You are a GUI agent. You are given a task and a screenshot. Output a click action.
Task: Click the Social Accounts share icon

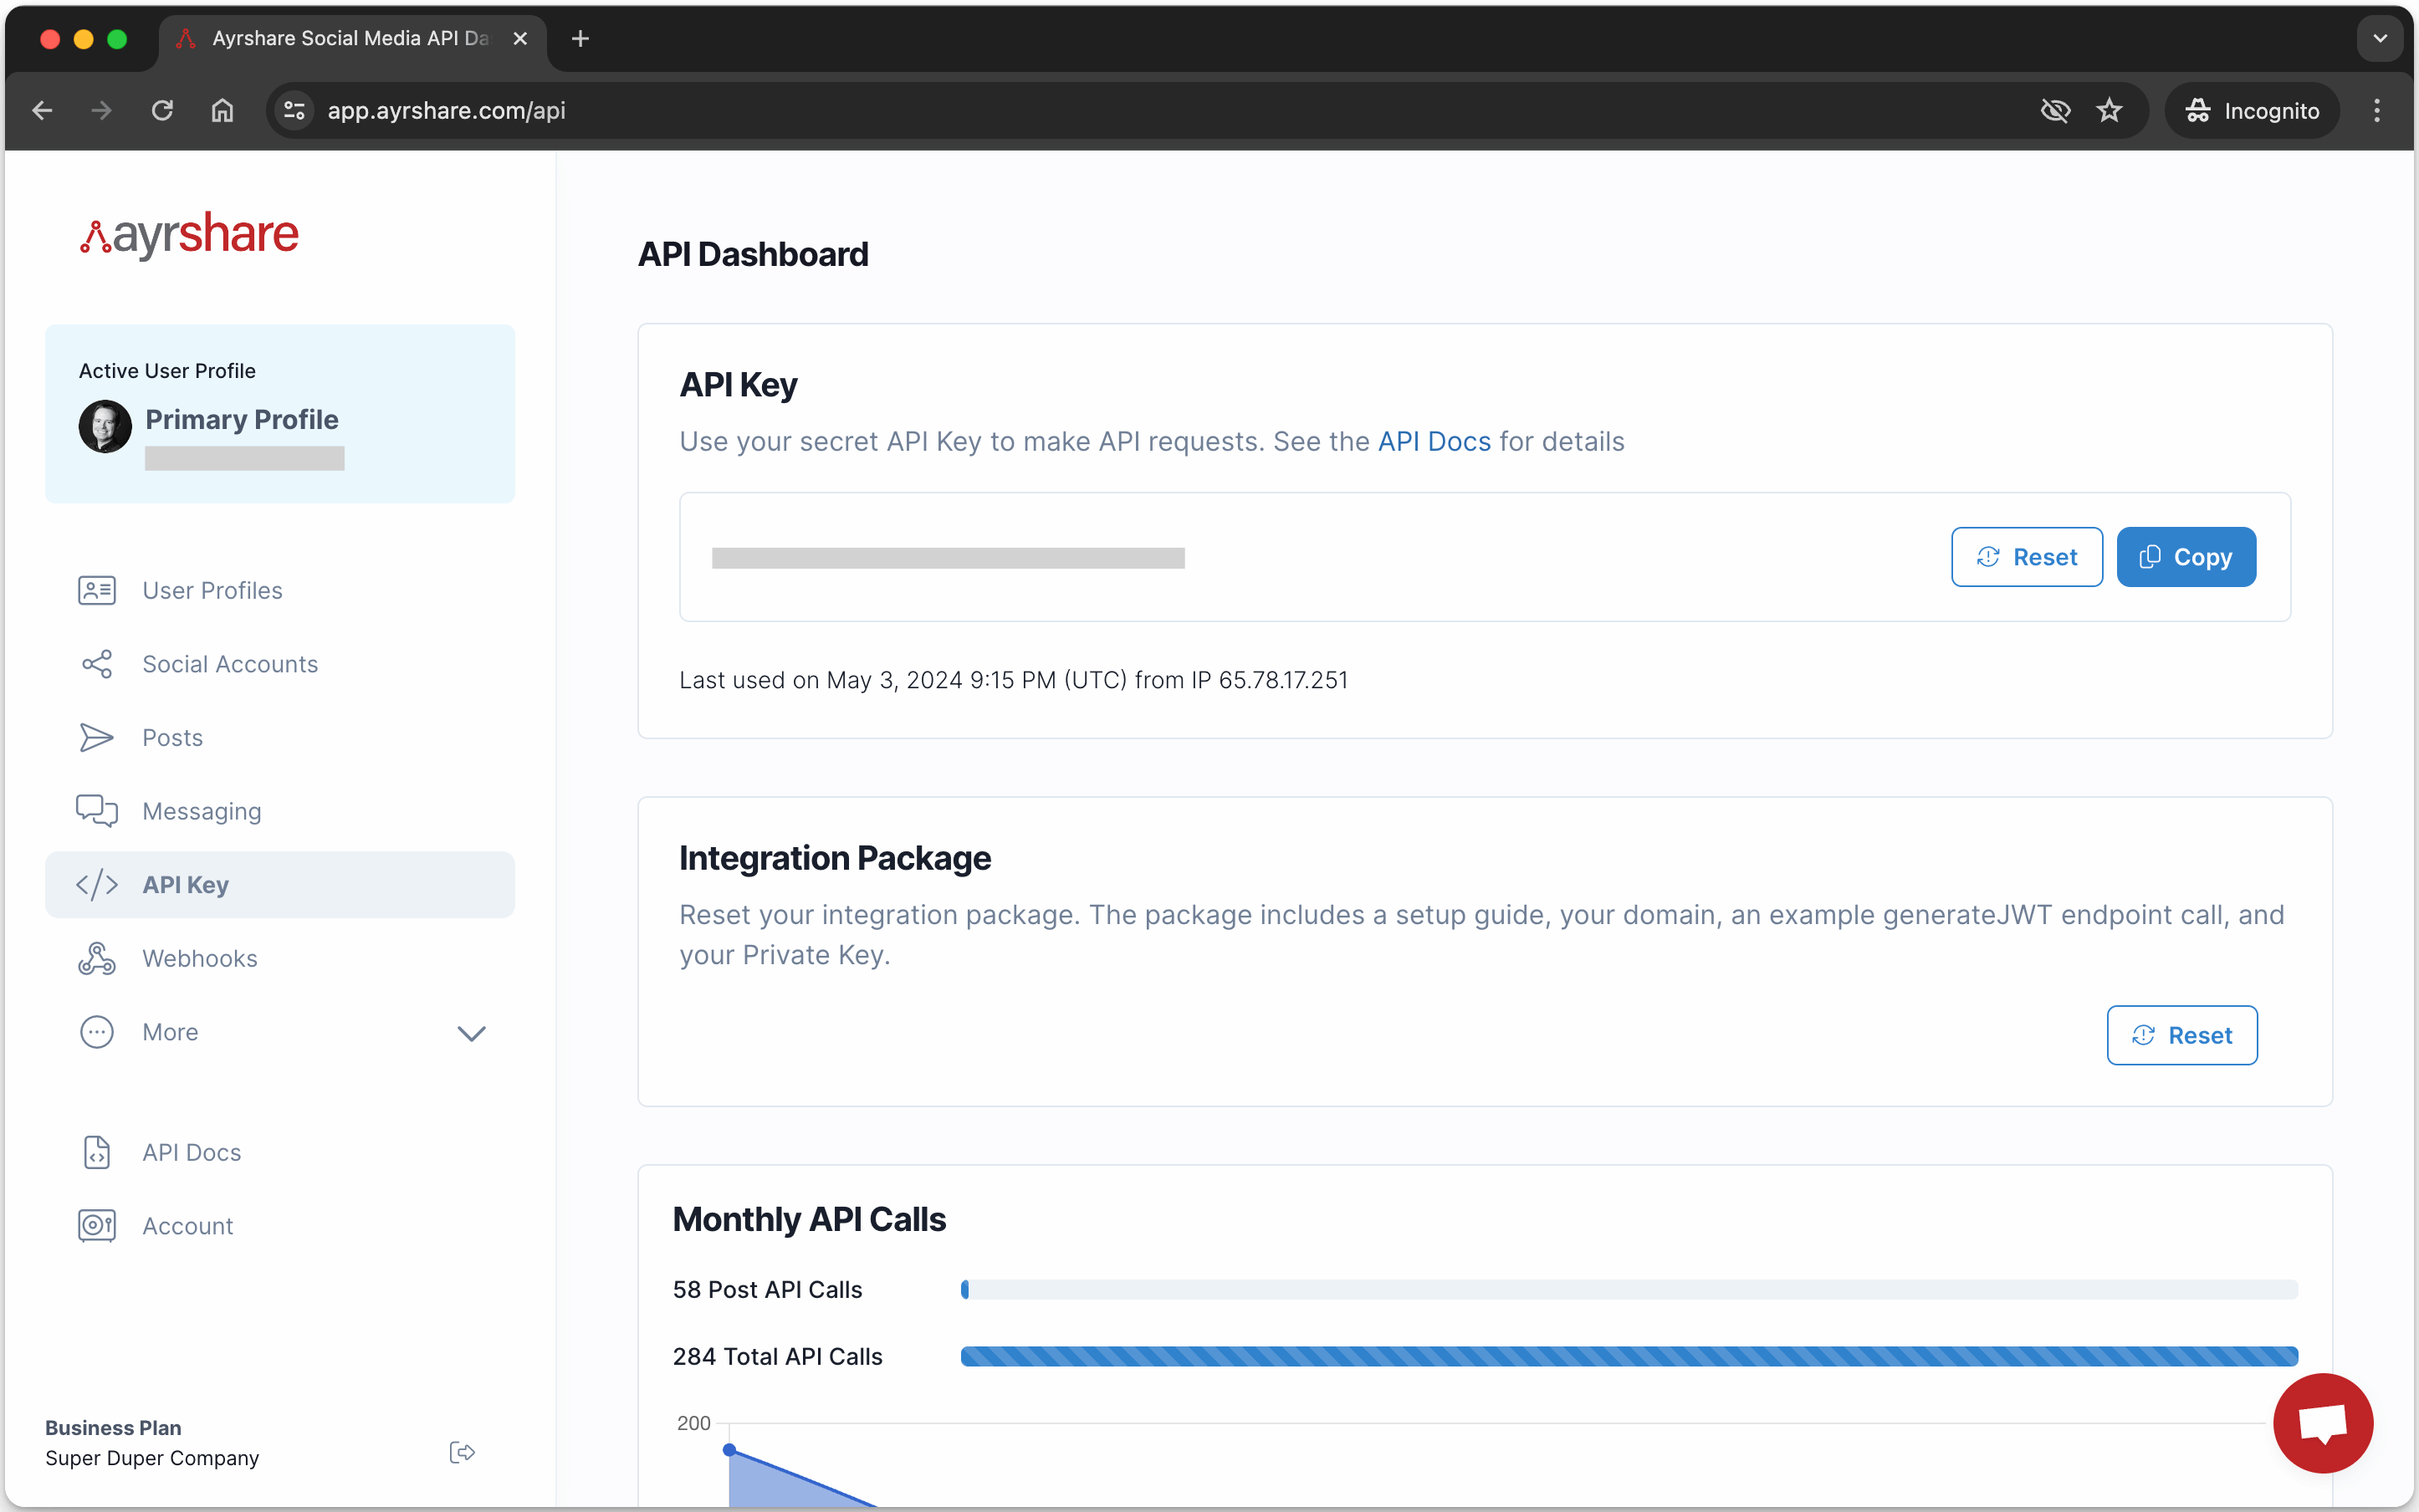point(97,664)
